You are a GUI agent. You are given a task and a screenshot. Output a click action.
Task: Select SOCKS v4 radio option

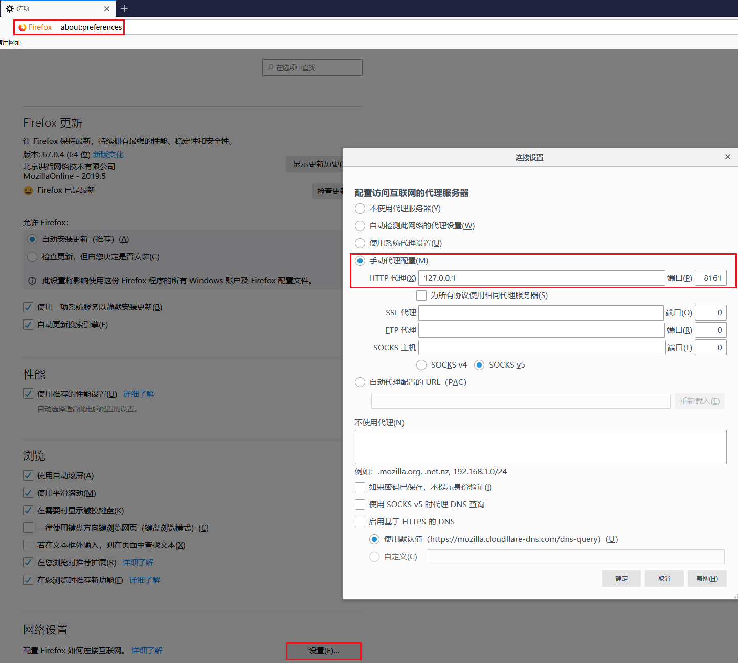(x=421, y=365)
